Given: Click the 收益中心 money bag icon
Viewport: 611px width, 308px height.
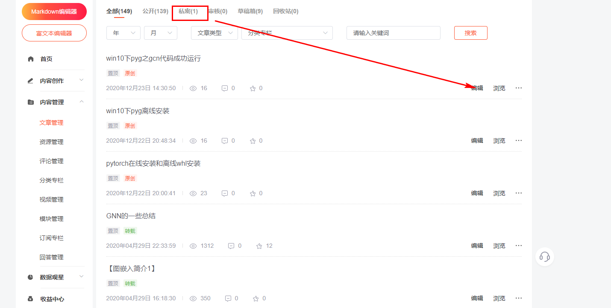Looking at the screenshot, I should (30, 299).
